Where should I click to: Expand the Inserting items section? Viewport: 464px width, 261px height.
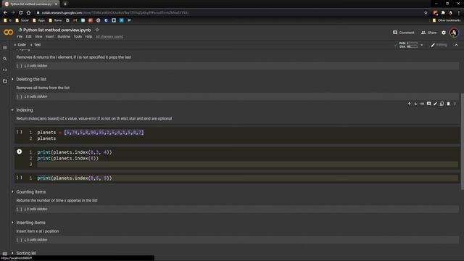[12, 223]
